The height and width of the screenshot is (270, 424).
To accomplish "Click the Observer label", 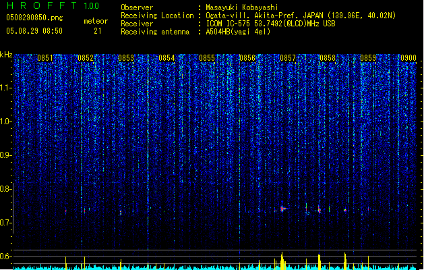I will [137, 7].
